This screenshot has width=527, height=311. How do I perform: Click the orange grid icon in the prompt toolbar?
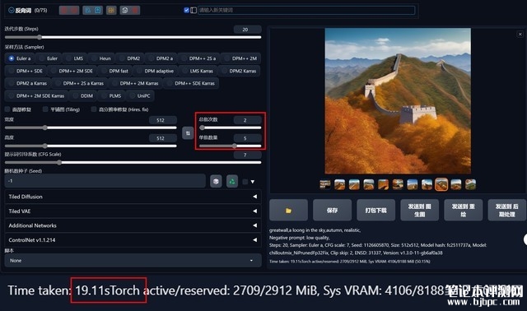[111, 10]
